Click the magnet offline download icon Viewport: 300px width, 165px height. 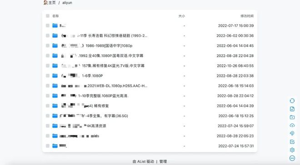[x=292, y=133]
